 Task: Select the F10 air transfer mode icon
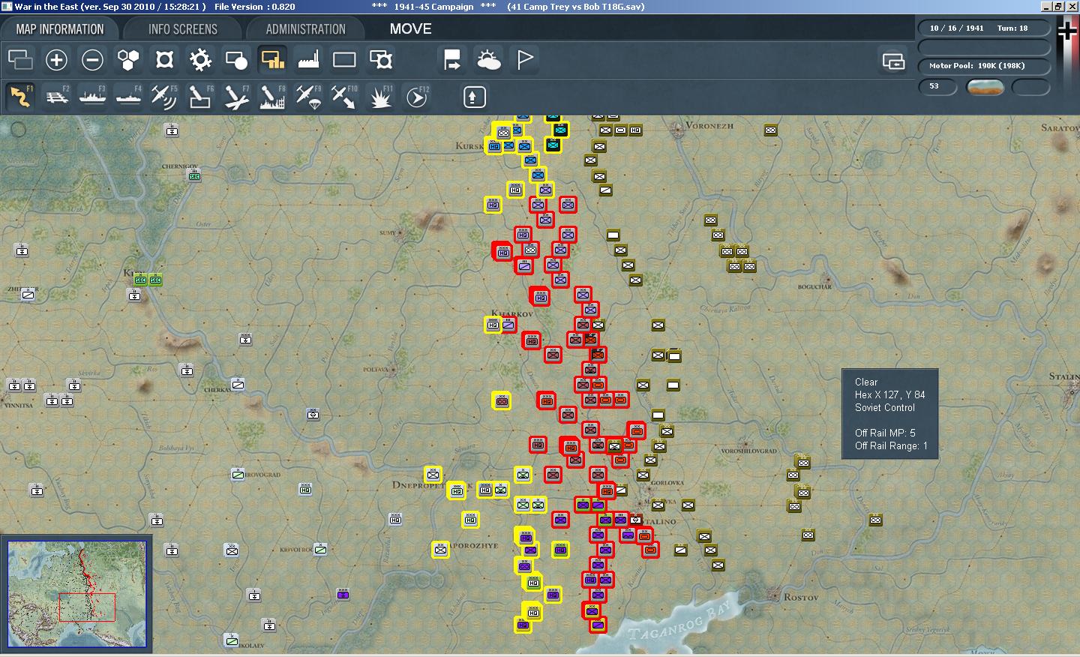coord(344,97)
